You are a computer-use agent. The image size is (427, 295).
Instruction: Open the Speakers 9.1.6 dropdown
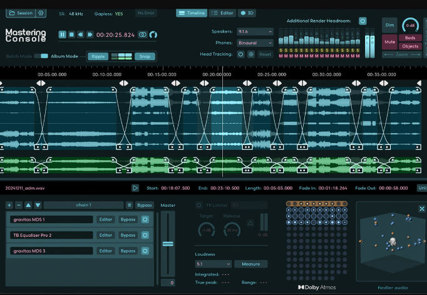255,31
